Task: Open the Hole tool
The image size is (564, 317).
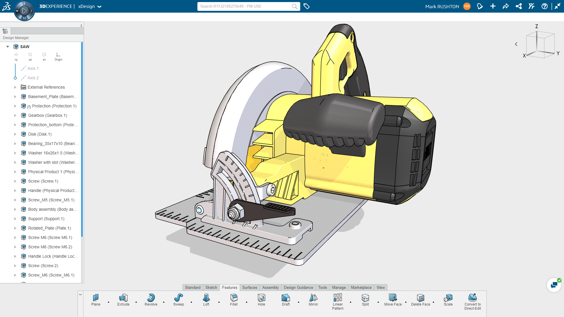Action: pos(261,299)
